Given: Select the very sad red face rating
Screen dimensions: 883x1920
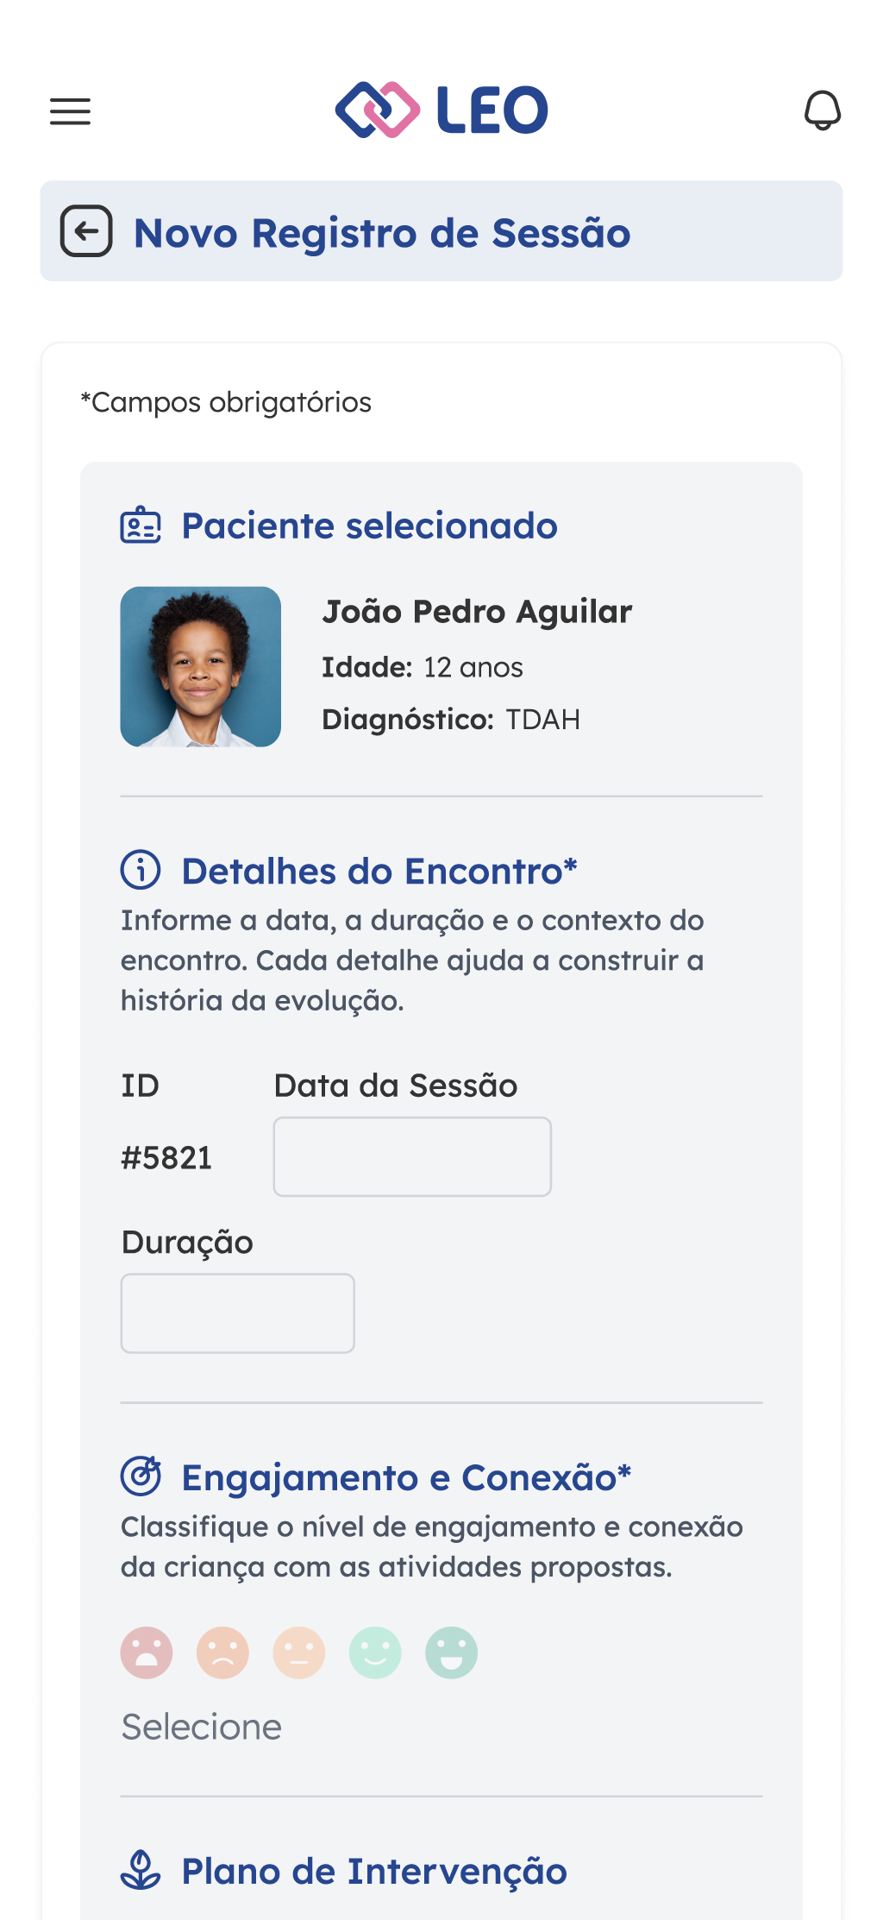Looking at the screenshot, I should pos(147,1652).
